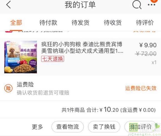
Task: Tap the orange notification badge
Action: (154, 1)
